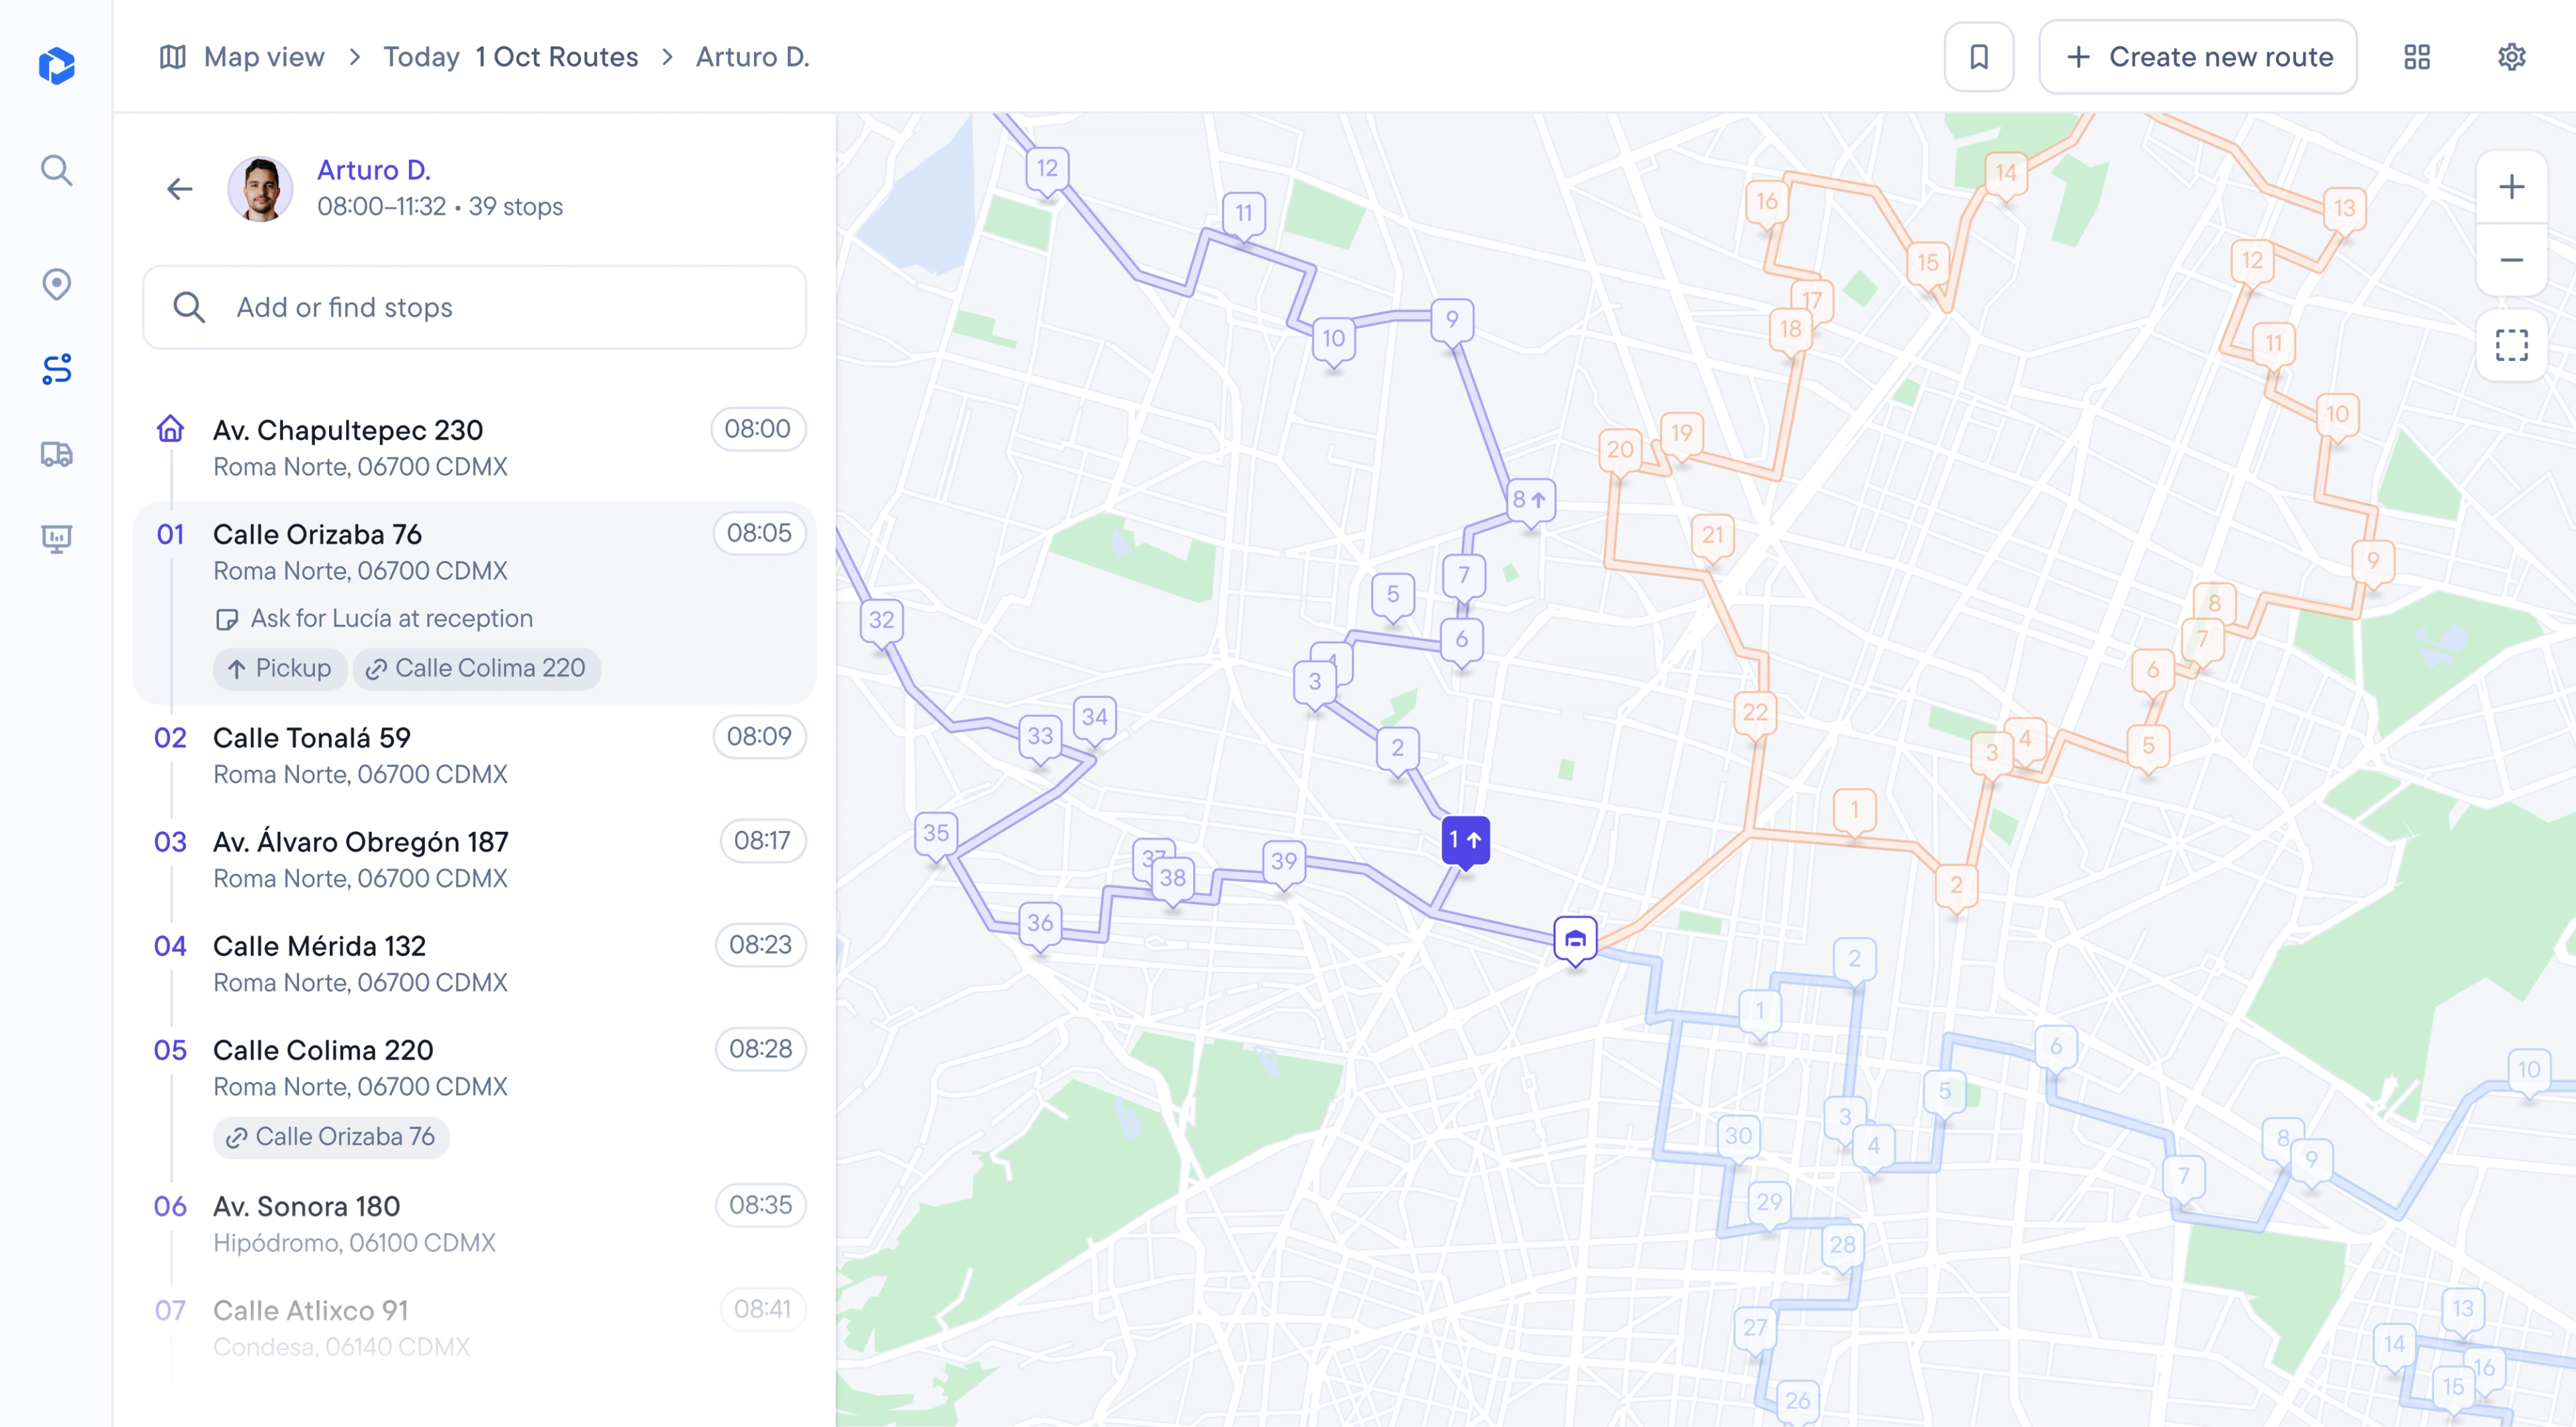The width and height of the screenshot is (2576, 1427).
Task: Open the location pin section in sidebar
Action: 57,284
